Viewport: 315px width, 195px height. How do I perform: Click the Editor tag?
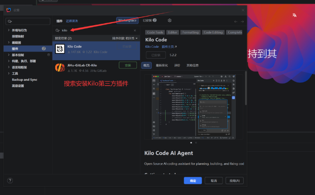click(x=172, y=32)
